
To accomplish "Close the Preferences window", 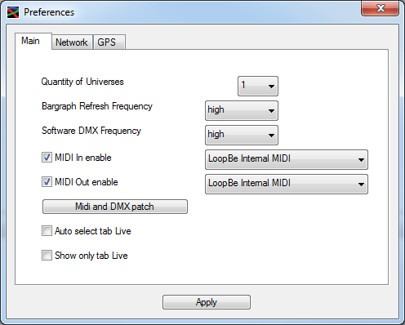I will tap(381, 8).
